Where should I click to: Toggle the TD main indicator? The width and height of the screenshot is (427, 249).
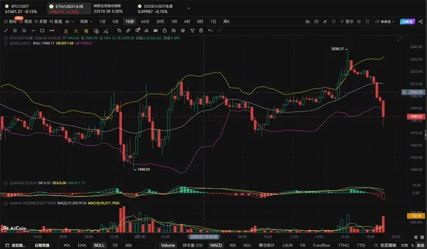115,245
